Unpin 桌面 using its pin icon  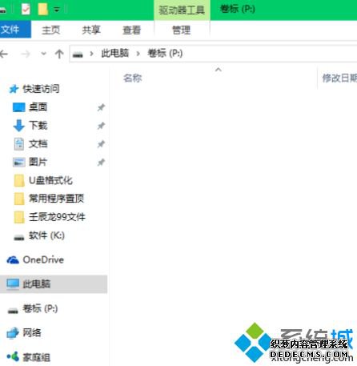tap(101, 107)
